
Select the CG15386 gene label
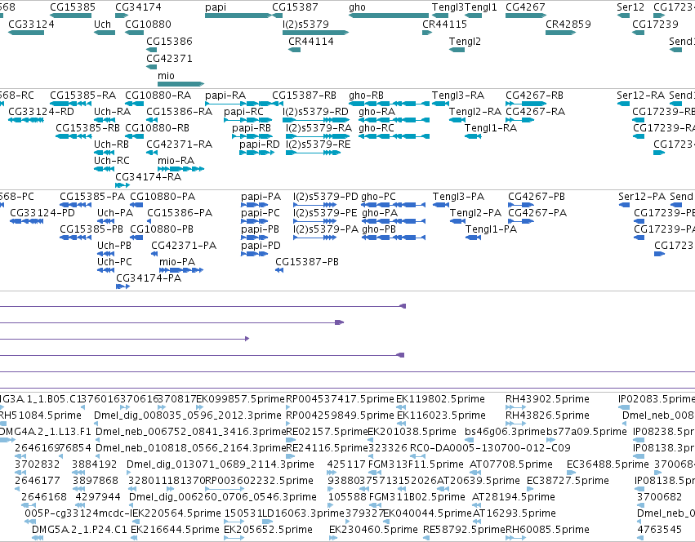169,41
